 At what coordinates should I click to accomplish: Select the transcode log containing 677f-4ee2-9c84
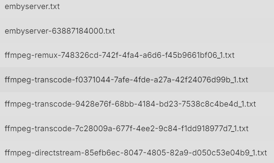point(137,128)
